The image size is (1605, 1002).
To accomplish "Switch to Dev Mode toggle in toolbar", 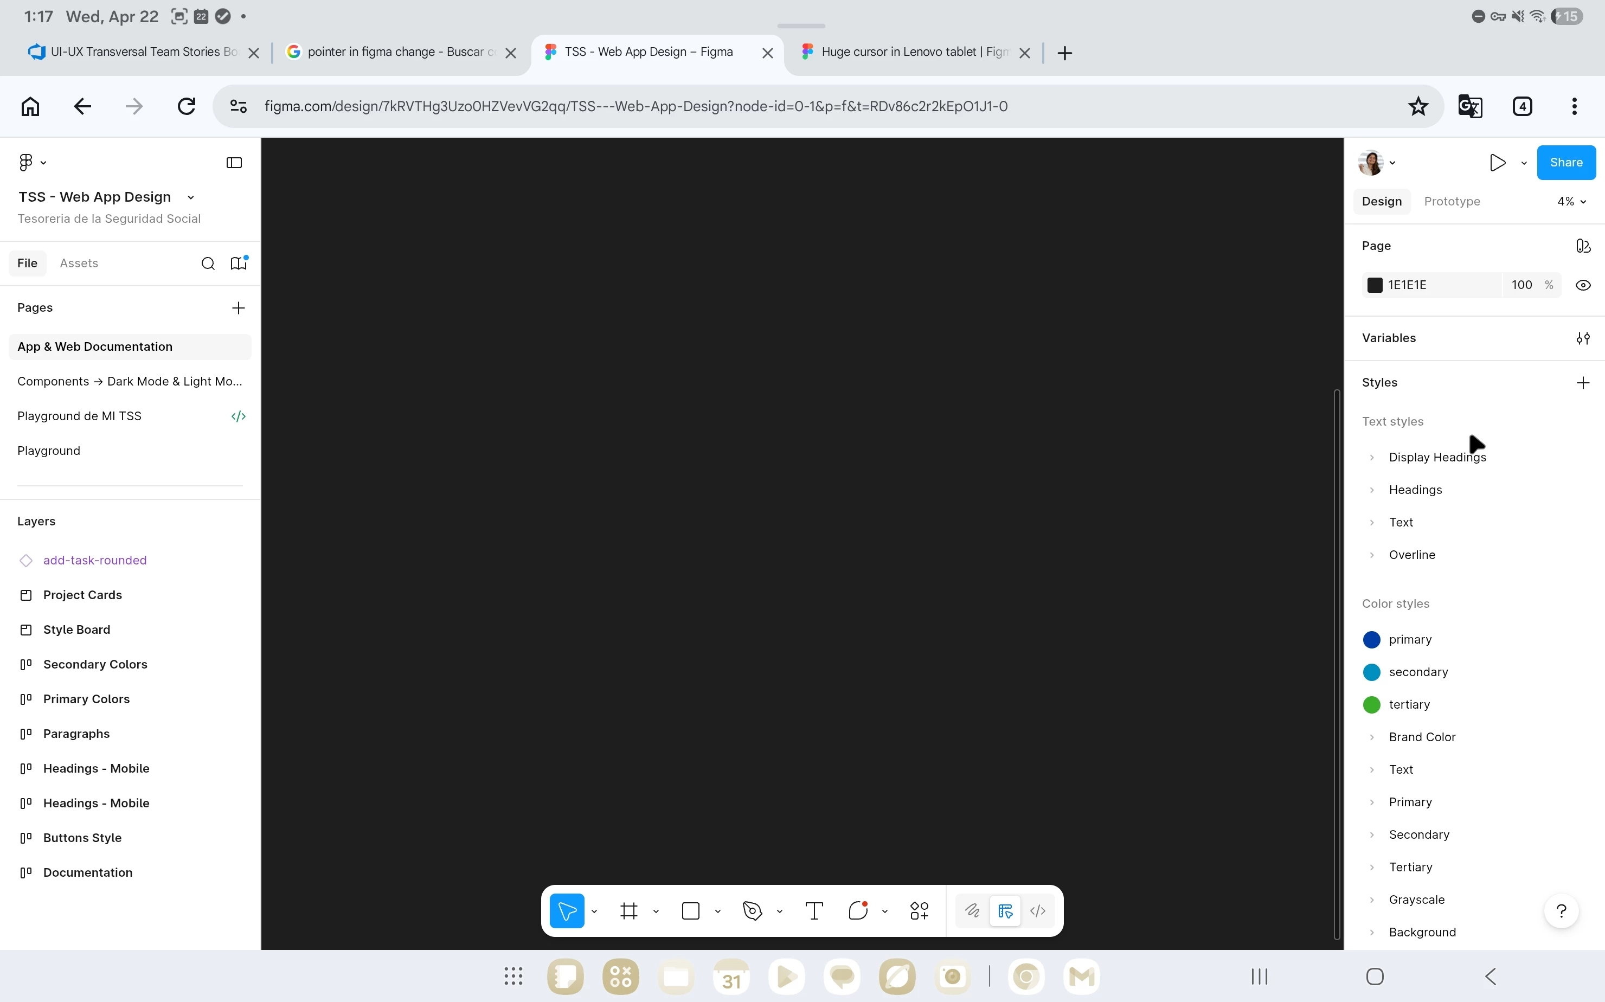I will [1037, 910].
